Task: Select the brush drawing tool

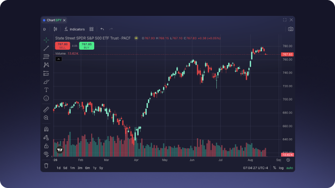Action: [x=46, y=82]
